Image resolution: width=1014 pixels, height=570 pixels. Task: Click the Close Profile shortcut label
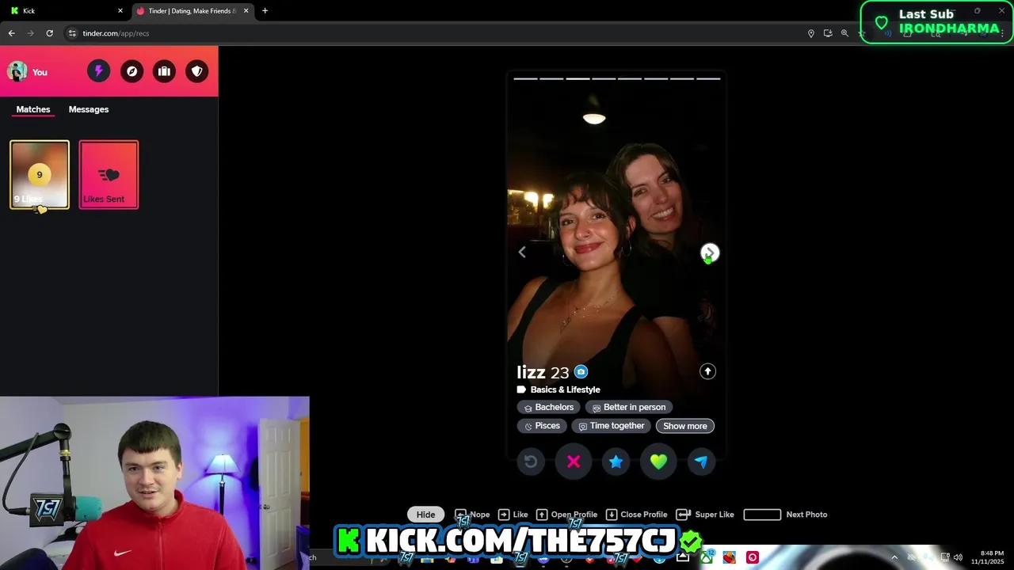(x=644, y=515)
